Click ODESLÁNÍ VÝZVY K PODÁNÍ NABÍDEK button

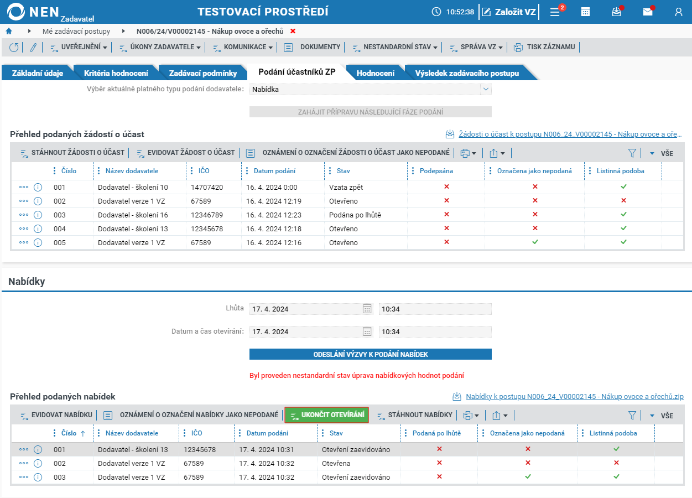point(371,354)
